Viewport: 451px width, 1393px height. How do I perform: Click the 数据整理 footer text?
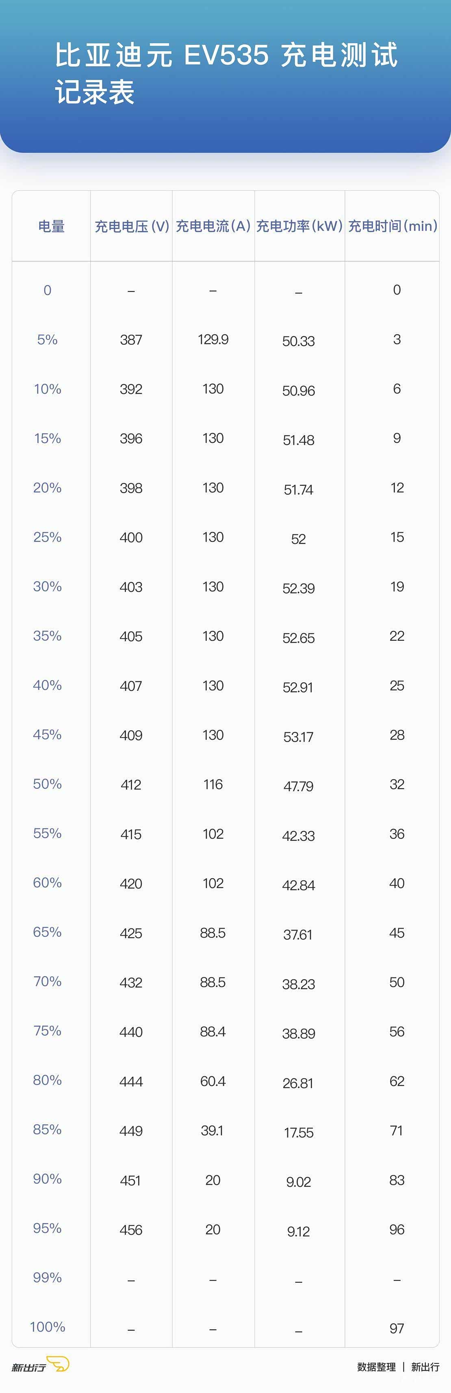[376, 1367]
